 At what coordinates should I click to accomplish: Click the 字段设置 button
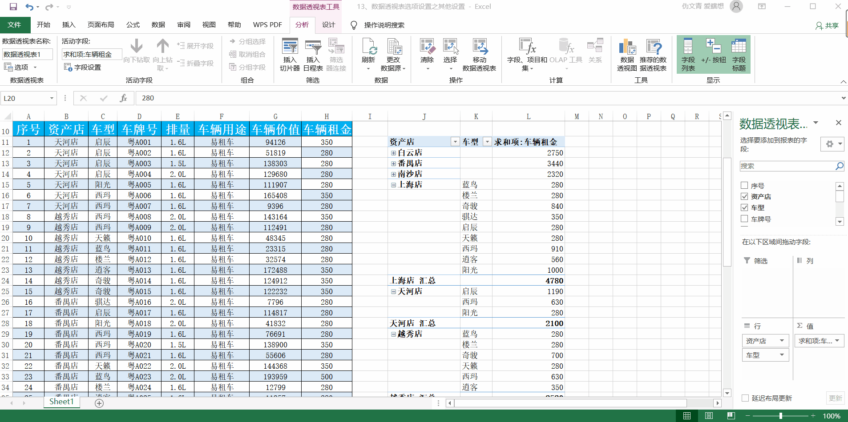point(83,67)
